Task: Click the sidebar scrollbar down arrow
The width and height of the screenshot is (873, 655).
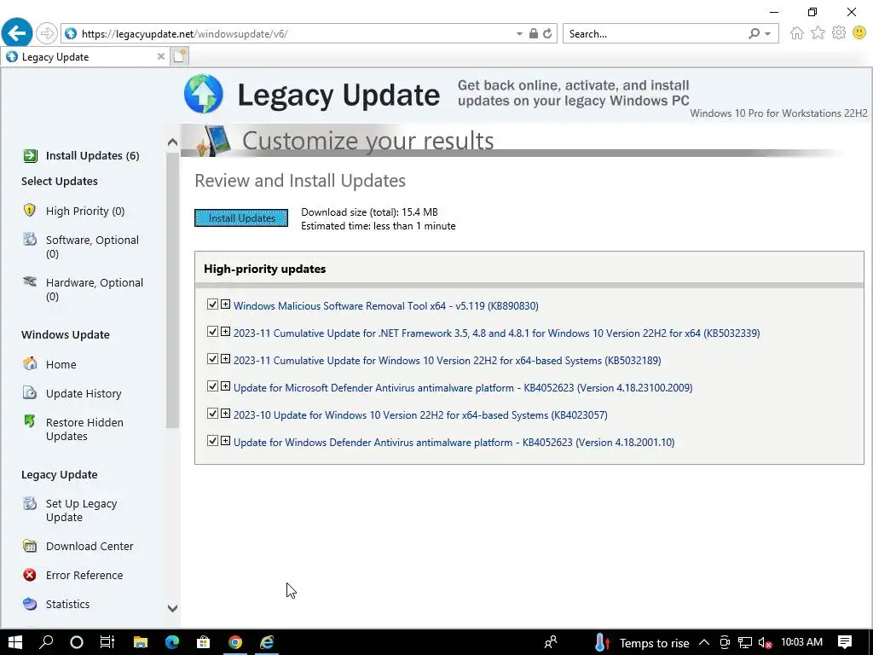Action: point(172,608)
